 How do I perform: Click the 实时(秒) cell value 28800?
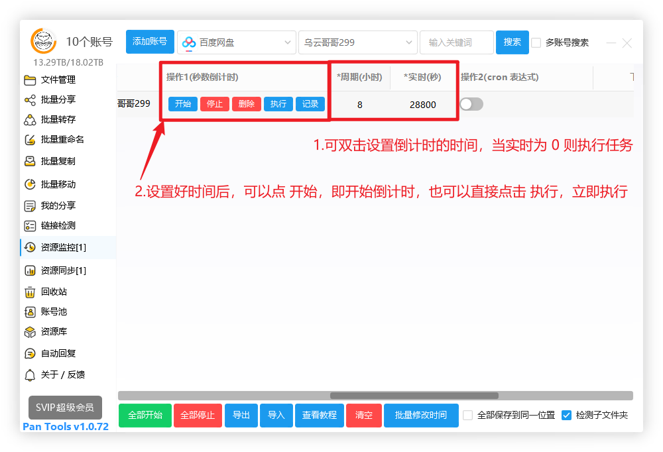(x=423, y=105)
